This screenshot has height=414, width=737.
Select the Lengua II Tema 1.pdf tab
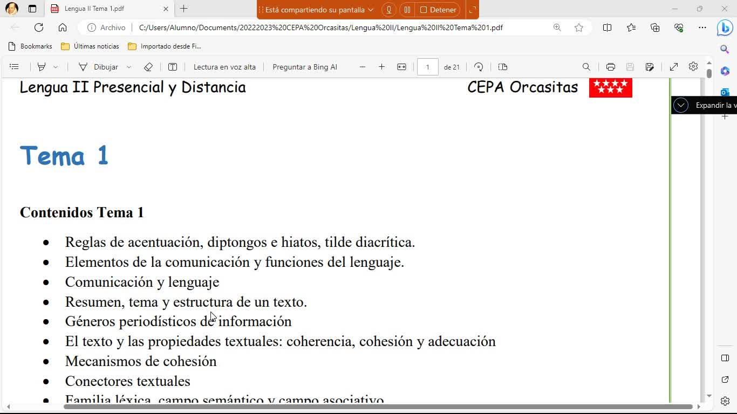(x=109, y=9)
